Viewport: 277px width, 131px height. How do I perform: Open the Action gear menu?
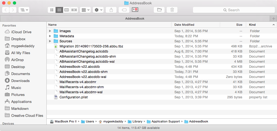98,10
